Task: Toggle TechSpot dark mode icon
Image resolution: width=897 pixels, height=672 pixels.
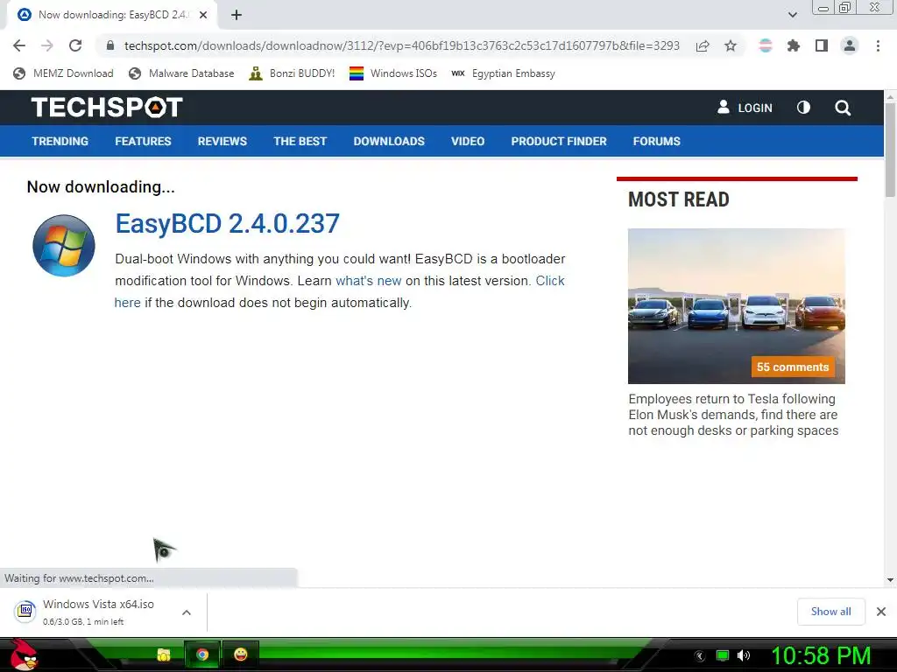Action: [x=803, y=108]
